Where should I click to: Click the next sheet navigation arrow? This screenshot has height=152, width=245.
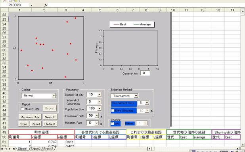10,149
